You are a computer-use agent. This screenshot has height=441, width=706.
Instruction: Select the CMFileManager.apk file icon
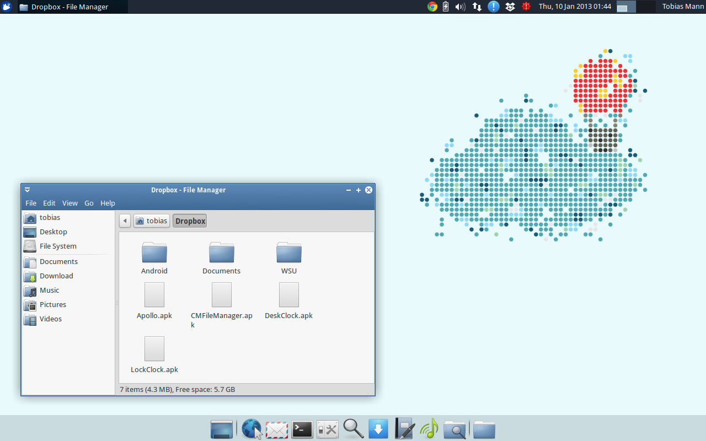point(222,295)
